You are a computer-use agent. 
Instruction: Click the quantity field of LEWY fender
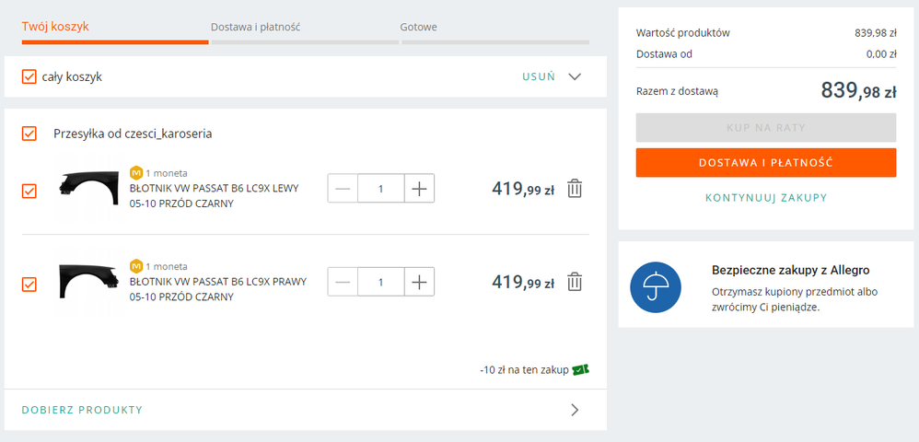tap(381, 188)
